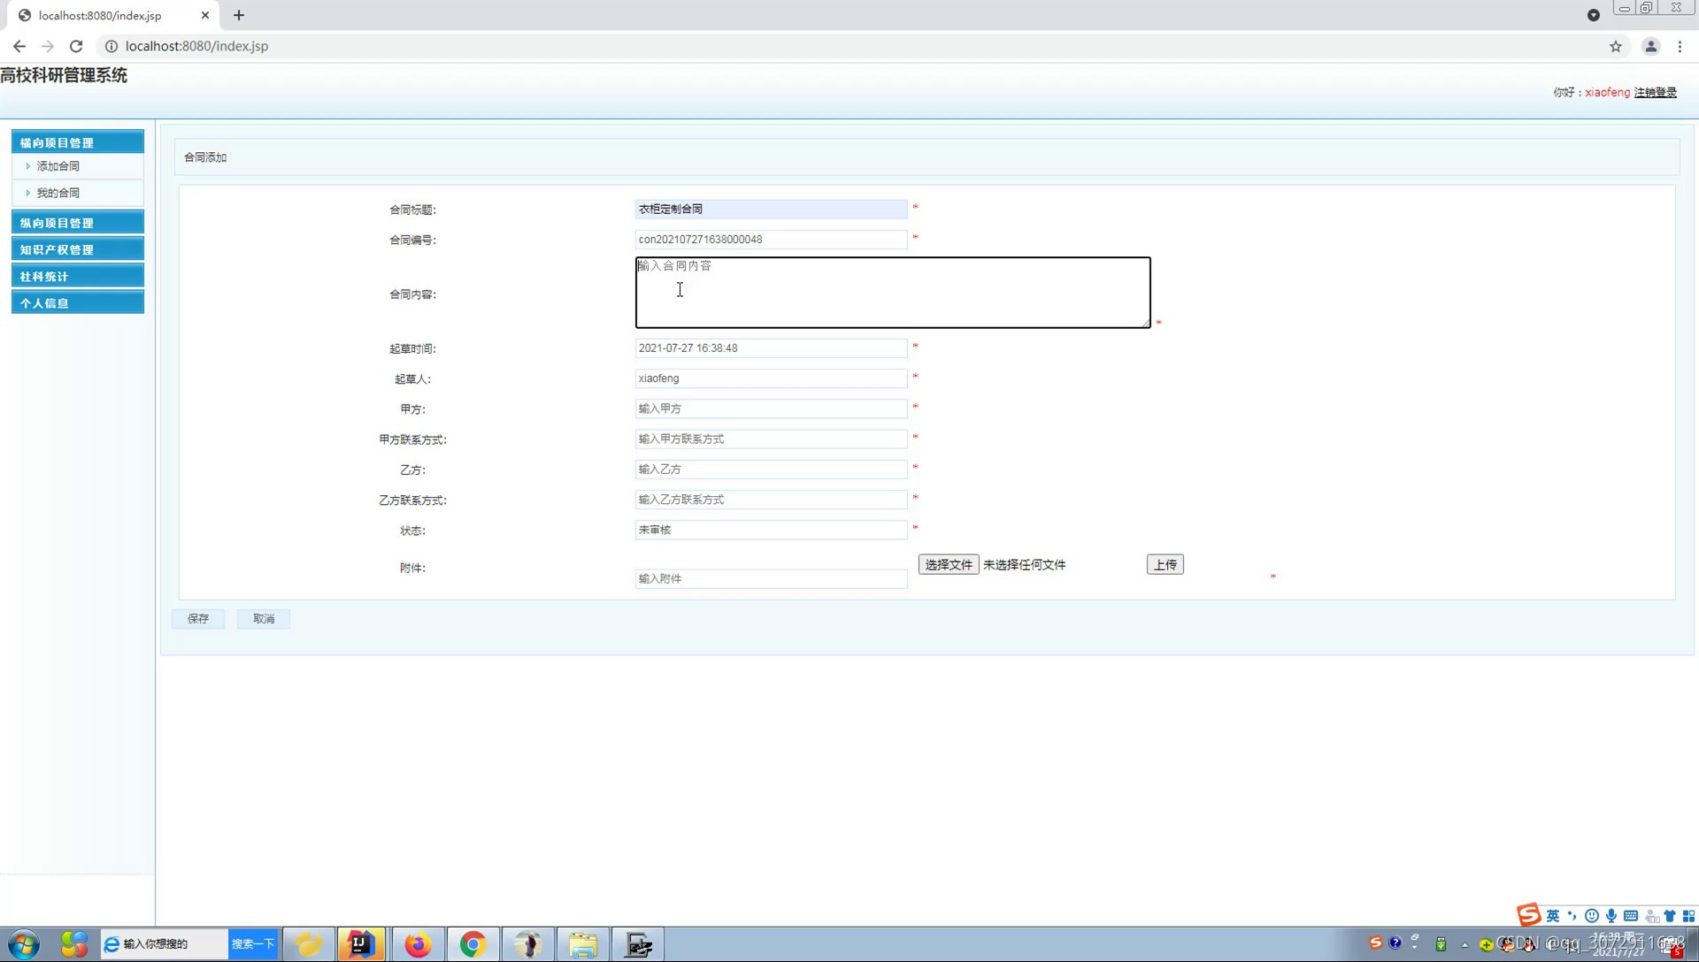Click Sogou voice input microphone

point(1611,916)
